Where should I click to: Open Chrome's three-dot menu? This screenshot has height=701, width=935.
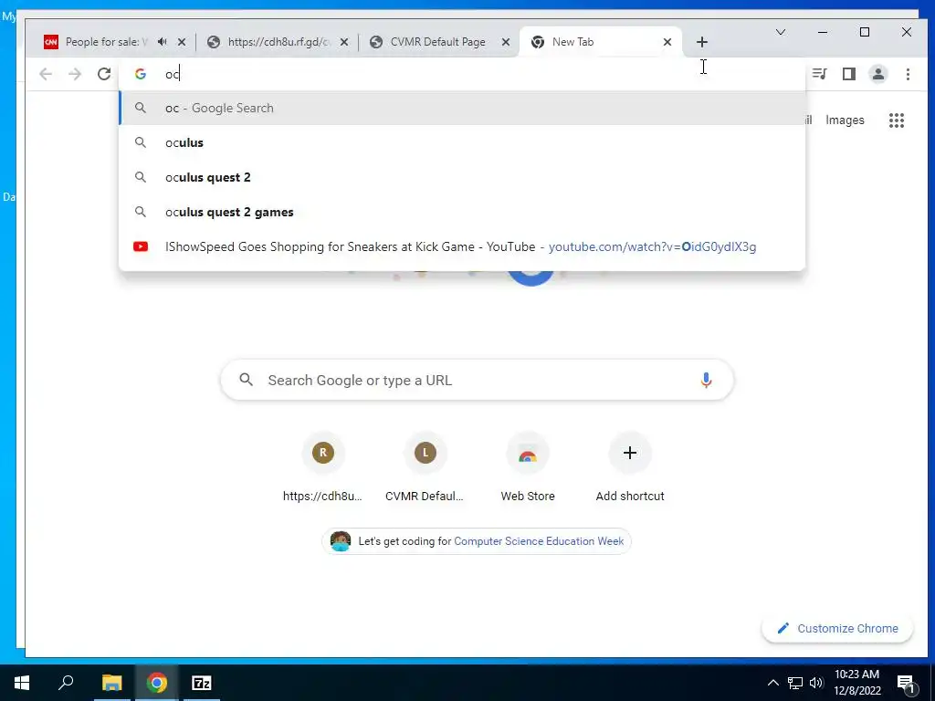908,74
